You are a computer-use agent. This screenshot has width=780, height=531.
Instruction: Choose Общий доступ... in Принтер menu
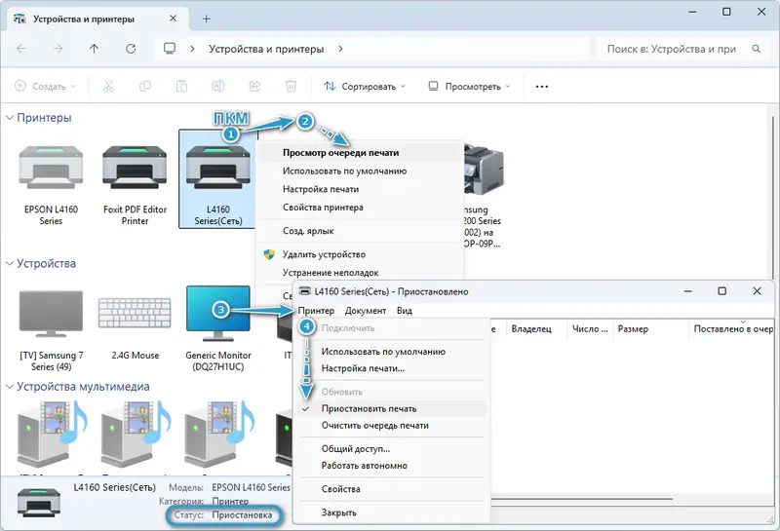click(x=393, y=449)
